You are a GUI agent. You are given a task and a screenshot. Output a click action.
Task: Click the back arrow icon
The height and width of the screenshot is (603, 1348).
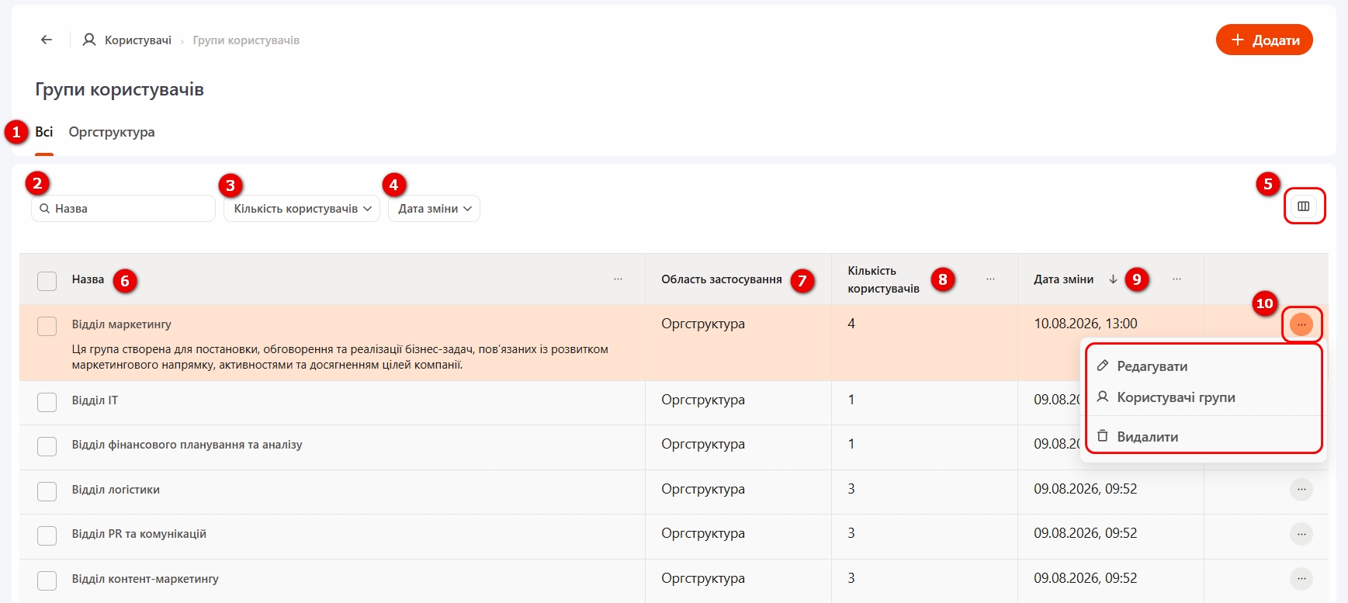[x=47, y=40]
